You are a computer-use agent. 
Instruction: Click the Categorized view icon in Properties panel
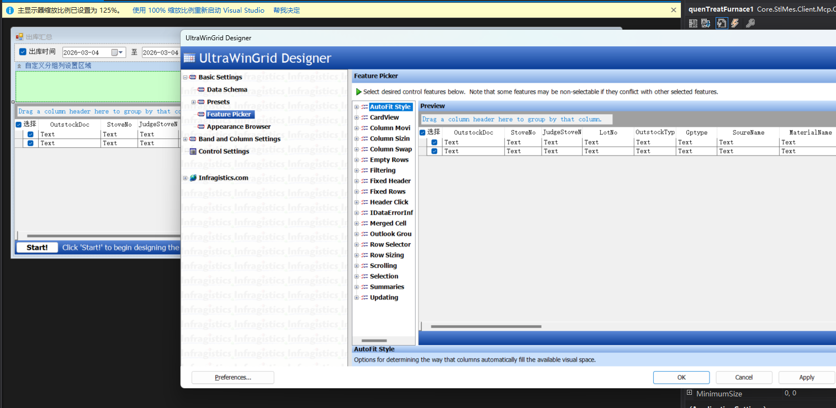click(693, 23)
